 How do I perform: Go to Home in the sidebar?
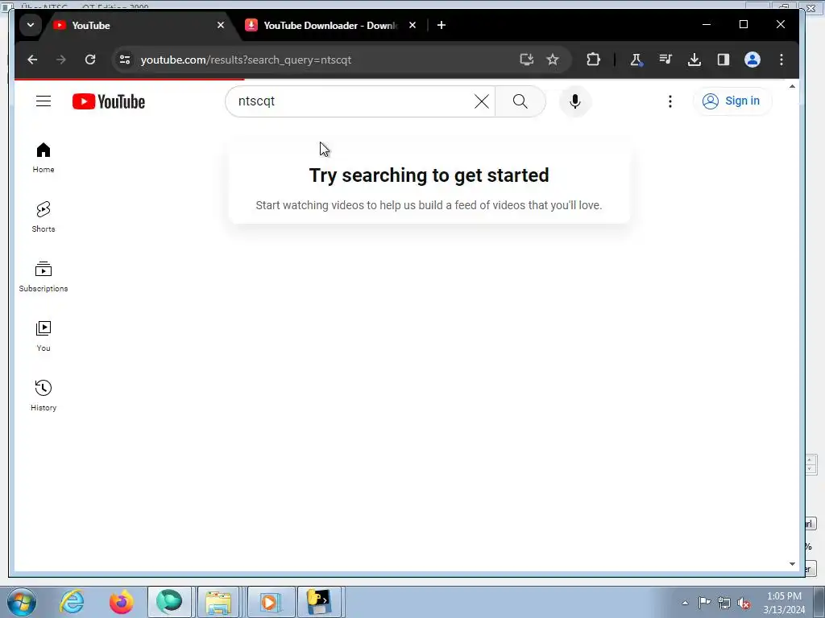click(x=44, y=157)
